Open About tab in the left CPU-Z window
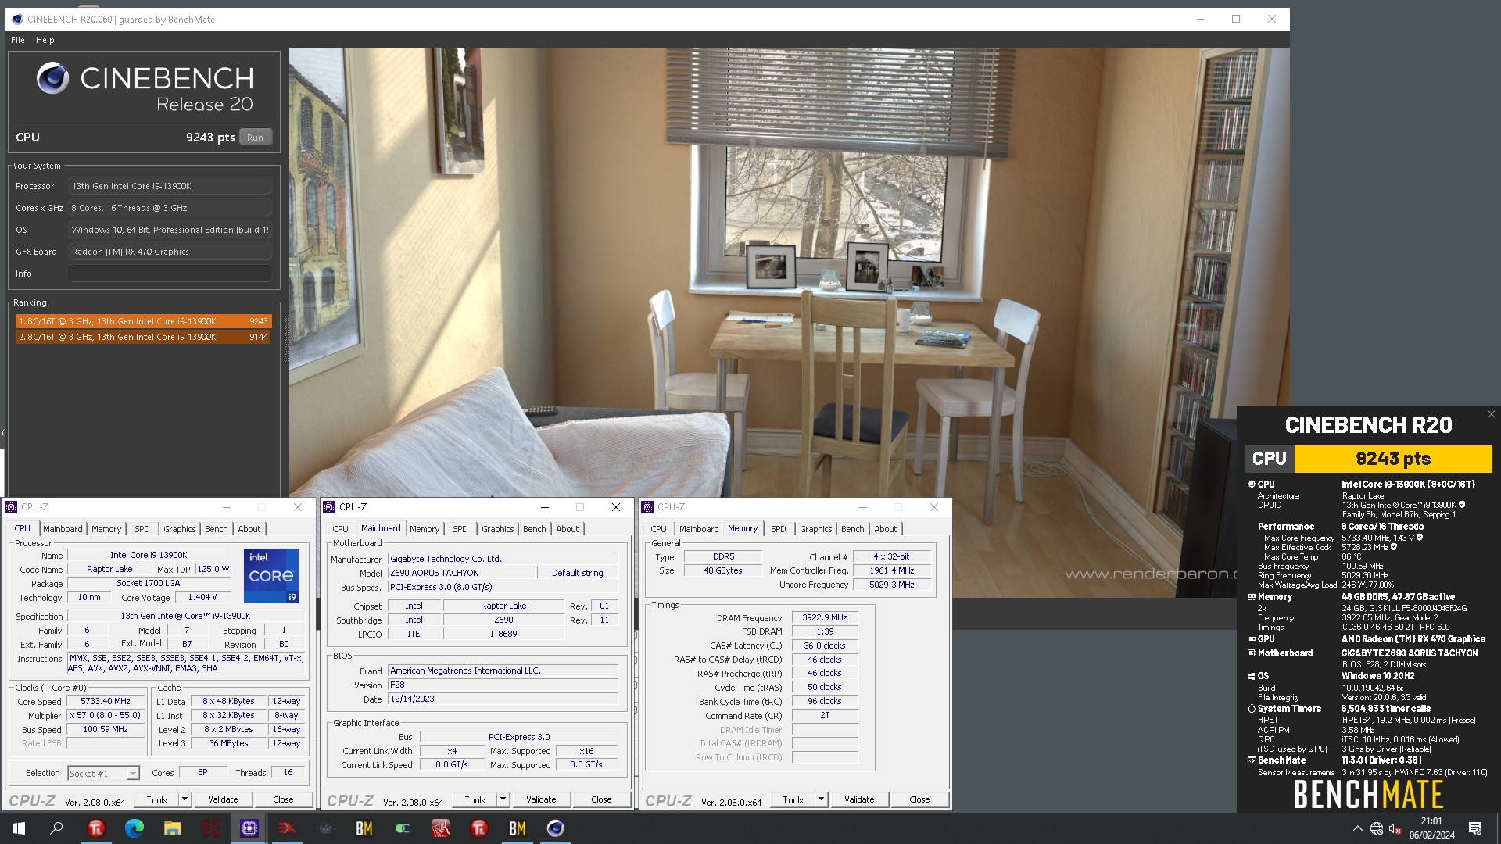1501x844 pixels. point(249,529)
